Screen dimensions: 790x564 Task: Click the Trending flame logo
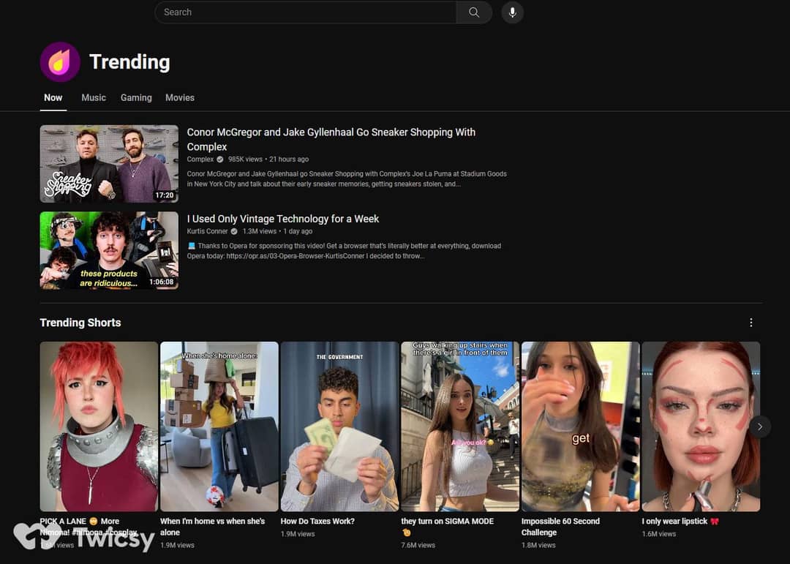click(x=60, y=62)
